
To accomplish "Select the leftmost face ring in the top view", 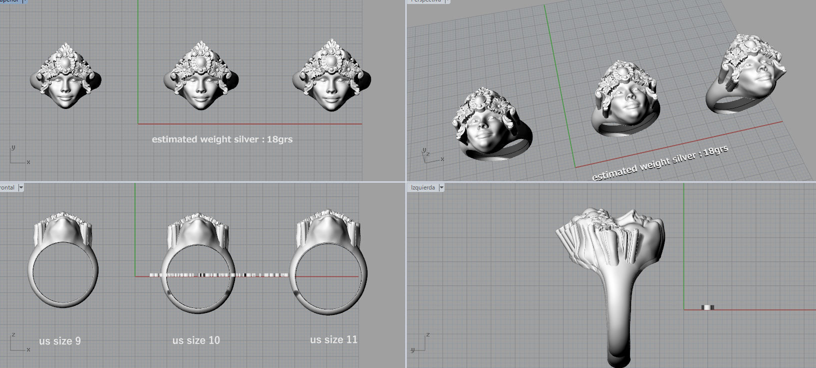I will pyautogui.click(x=65, y=75).
